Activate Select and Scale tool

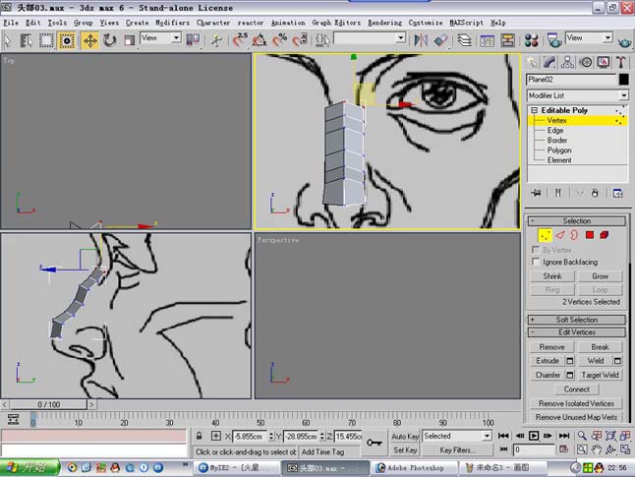coord(129,40)
